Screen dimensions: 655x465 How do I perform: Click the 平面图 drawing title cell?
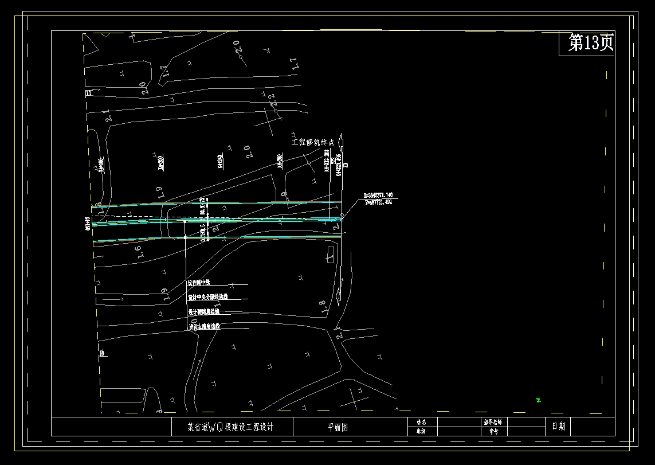338,427
